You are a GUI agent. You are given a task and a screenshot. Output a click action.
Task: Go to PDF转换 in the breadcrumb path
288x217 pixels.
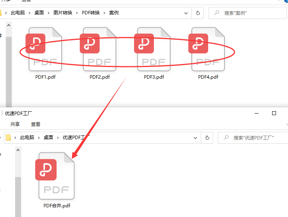91,13
